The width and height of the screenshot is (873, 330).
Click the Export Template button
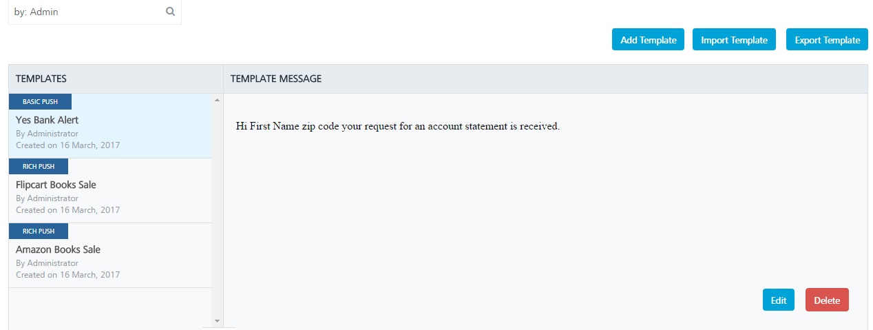coord(827,40)
